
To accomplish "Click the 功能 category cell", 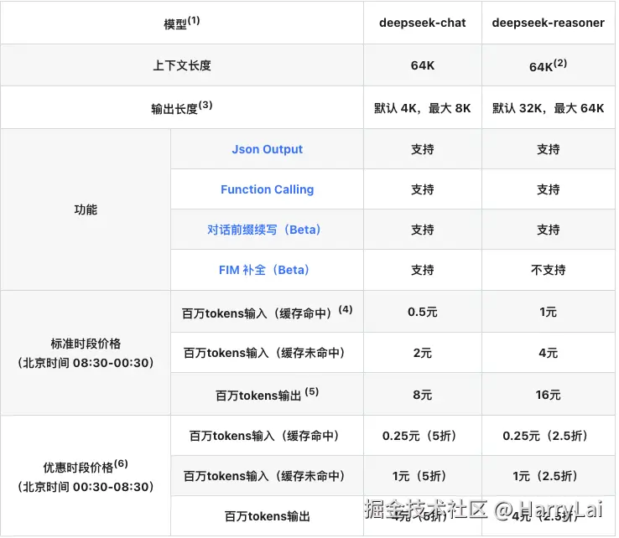I will tap(86, 210).
